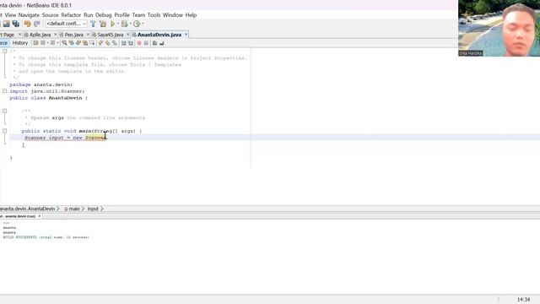Click the main breadcrumb in navigation bar
The image size is (540, 304).
(x=73, y=209)
